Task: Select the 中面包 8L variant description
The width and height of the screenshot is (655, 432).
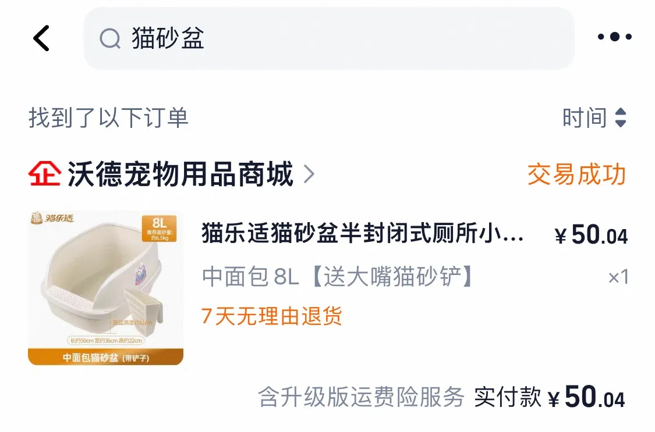Action: pos(338,276)
